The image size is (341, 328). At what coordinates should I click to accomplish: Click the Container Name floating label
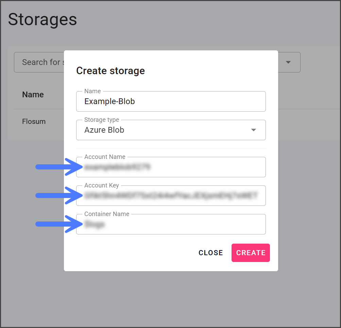point(107,214)
